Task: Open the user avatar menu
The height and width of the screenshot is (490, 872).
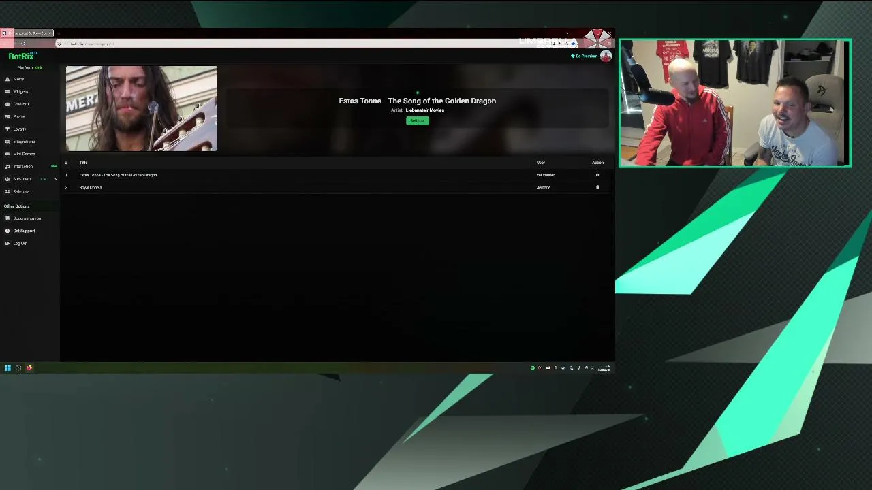Action: tap(606, 56)
